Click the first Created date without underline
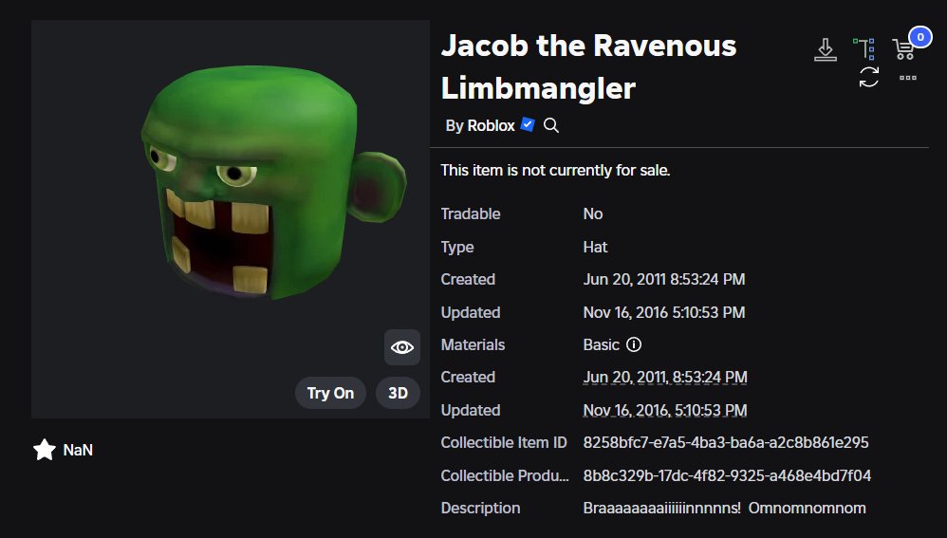 coord(663,279)
